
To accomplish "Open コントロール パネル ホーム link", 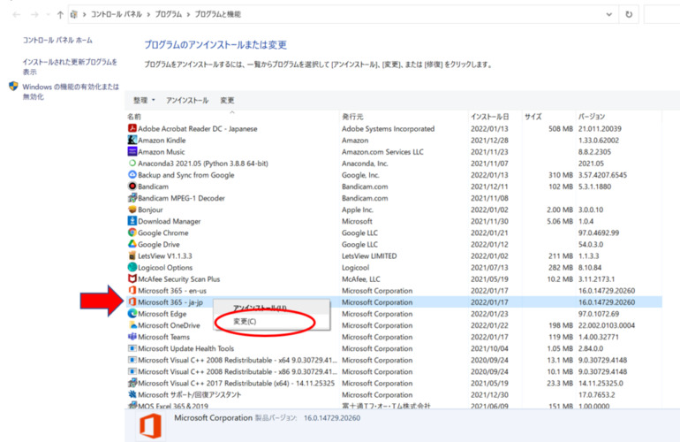I will [x=57, y=40].
